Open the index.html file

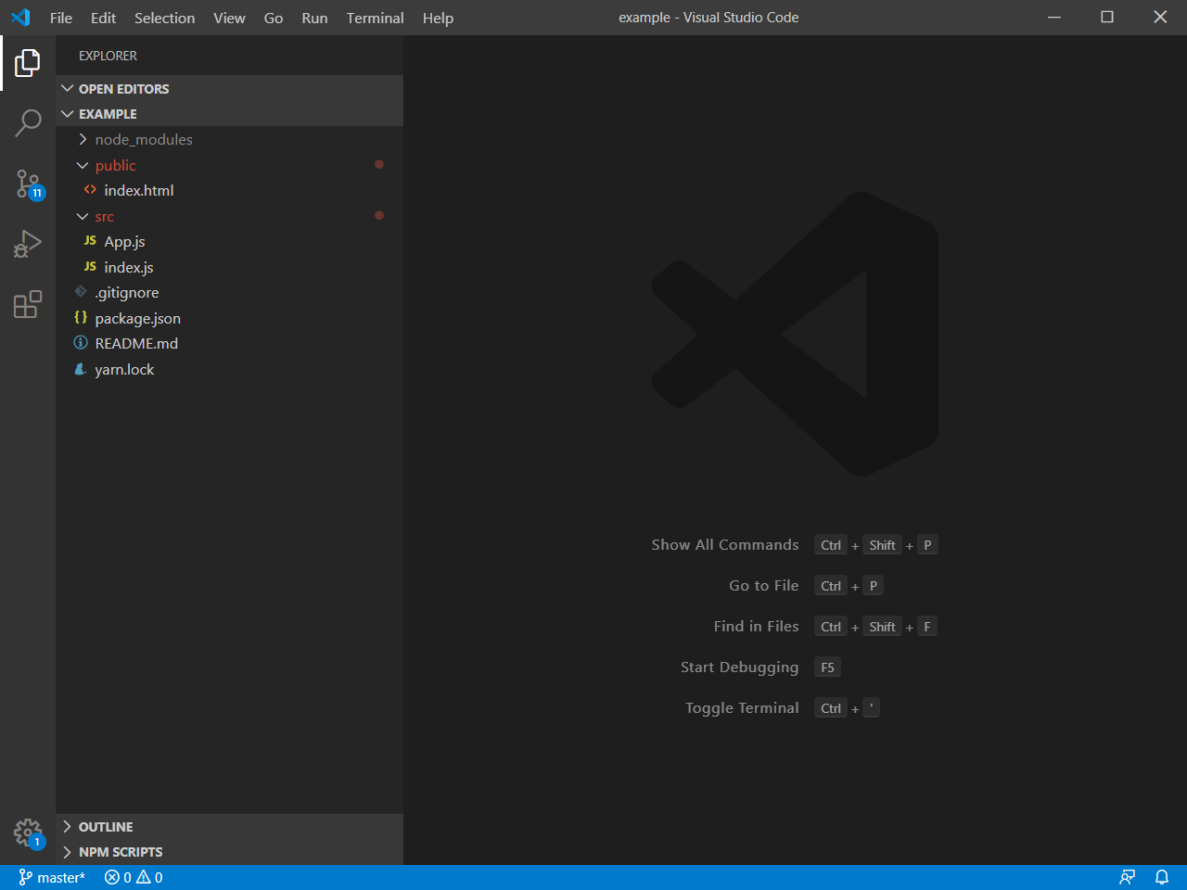tap(140, 190)
